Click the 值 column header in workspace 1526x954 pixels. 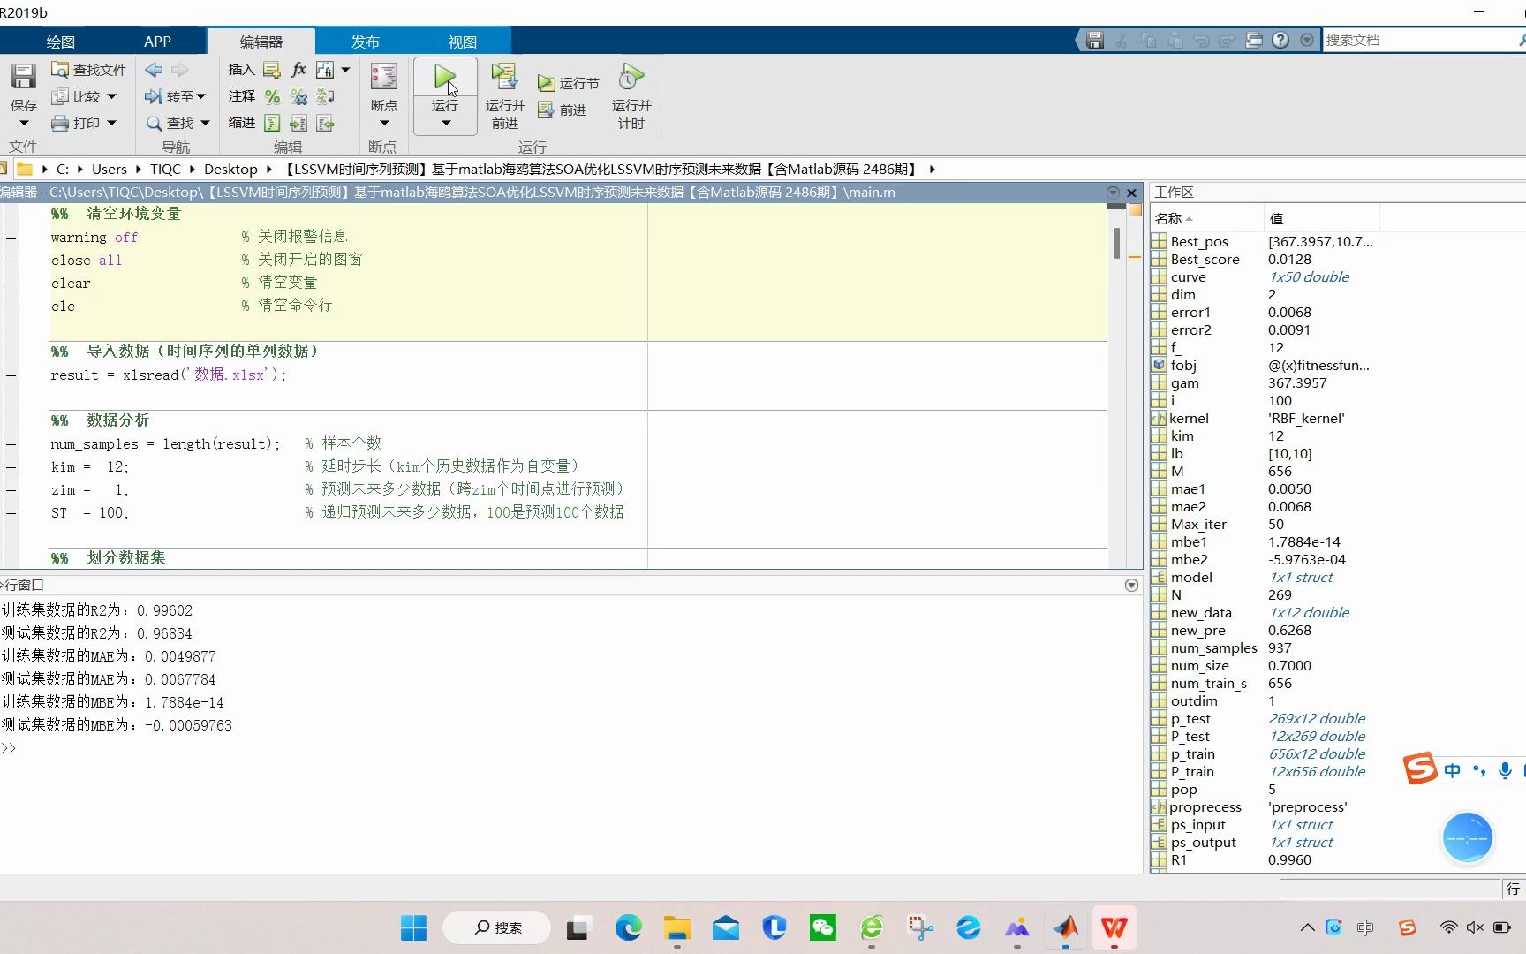coord(1320,218)
